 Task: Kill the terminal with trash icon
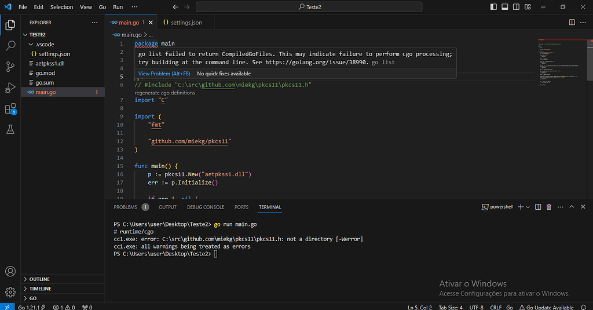click(549, 207)
